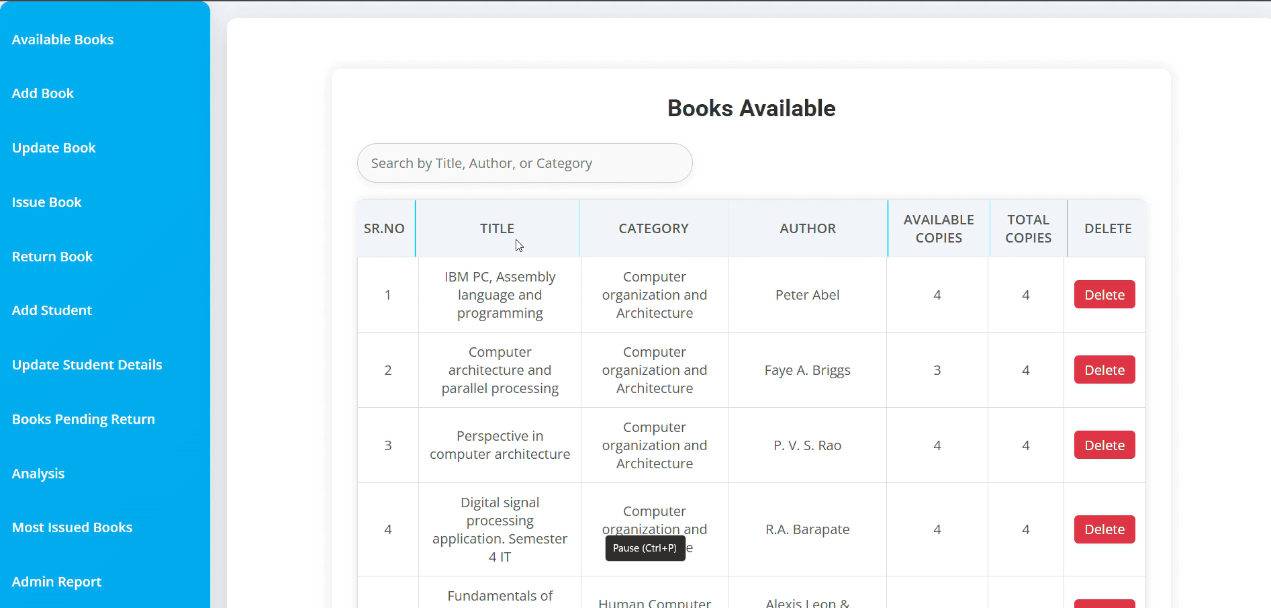Screen dimensions: 1271x608
Task: Click the CATEGORY column header
Action: 653,228
